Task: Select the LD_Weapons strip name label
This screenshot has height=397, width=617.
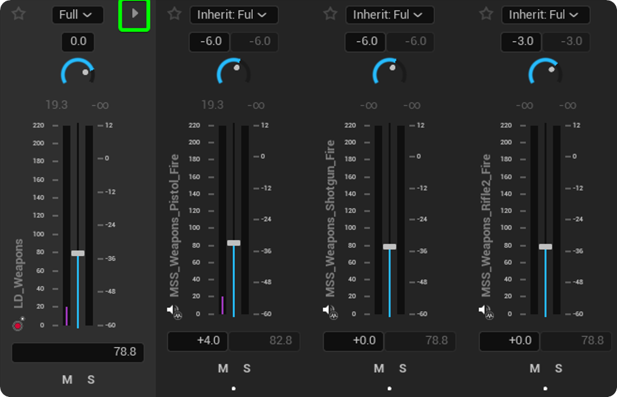Action: [18, 273]
